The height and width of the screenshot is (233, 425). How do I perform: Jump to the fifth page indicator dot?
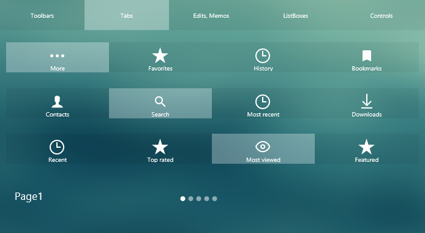point(215,199)
